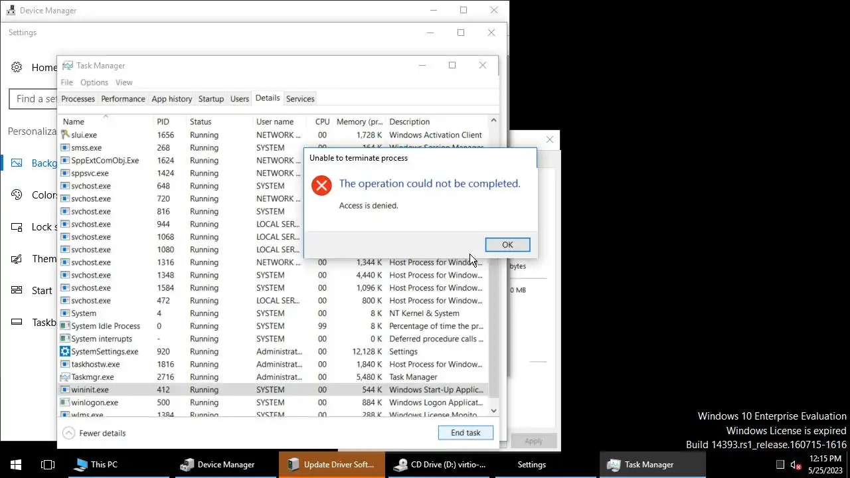Open the View menu in Task Manager
This screenshot has width=850, height=478.
pyautogui.click(x=124, y=82)
